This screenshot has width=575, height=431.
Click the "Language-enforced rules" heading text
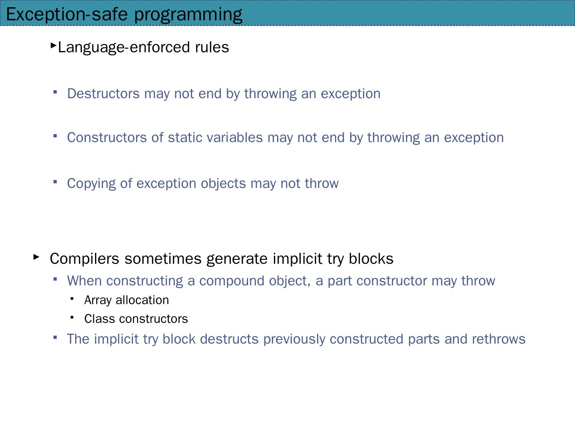coord(143,47)
